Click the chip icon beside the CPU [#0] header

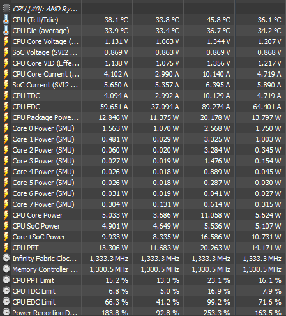click(x=6, y=8)
